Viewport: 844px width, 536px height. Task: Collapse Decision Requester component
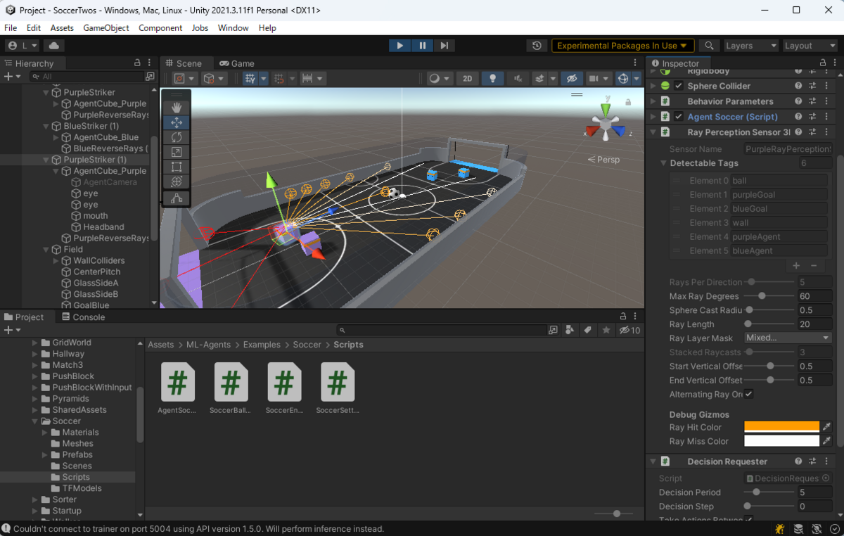(652, 461)
